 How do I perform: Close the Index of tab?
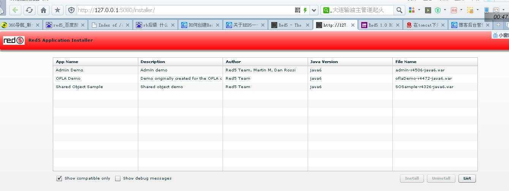click(x=128, y=25)
